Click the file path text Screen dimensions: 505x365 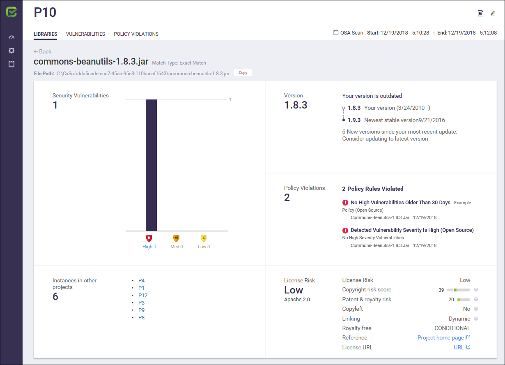(143, 73)
